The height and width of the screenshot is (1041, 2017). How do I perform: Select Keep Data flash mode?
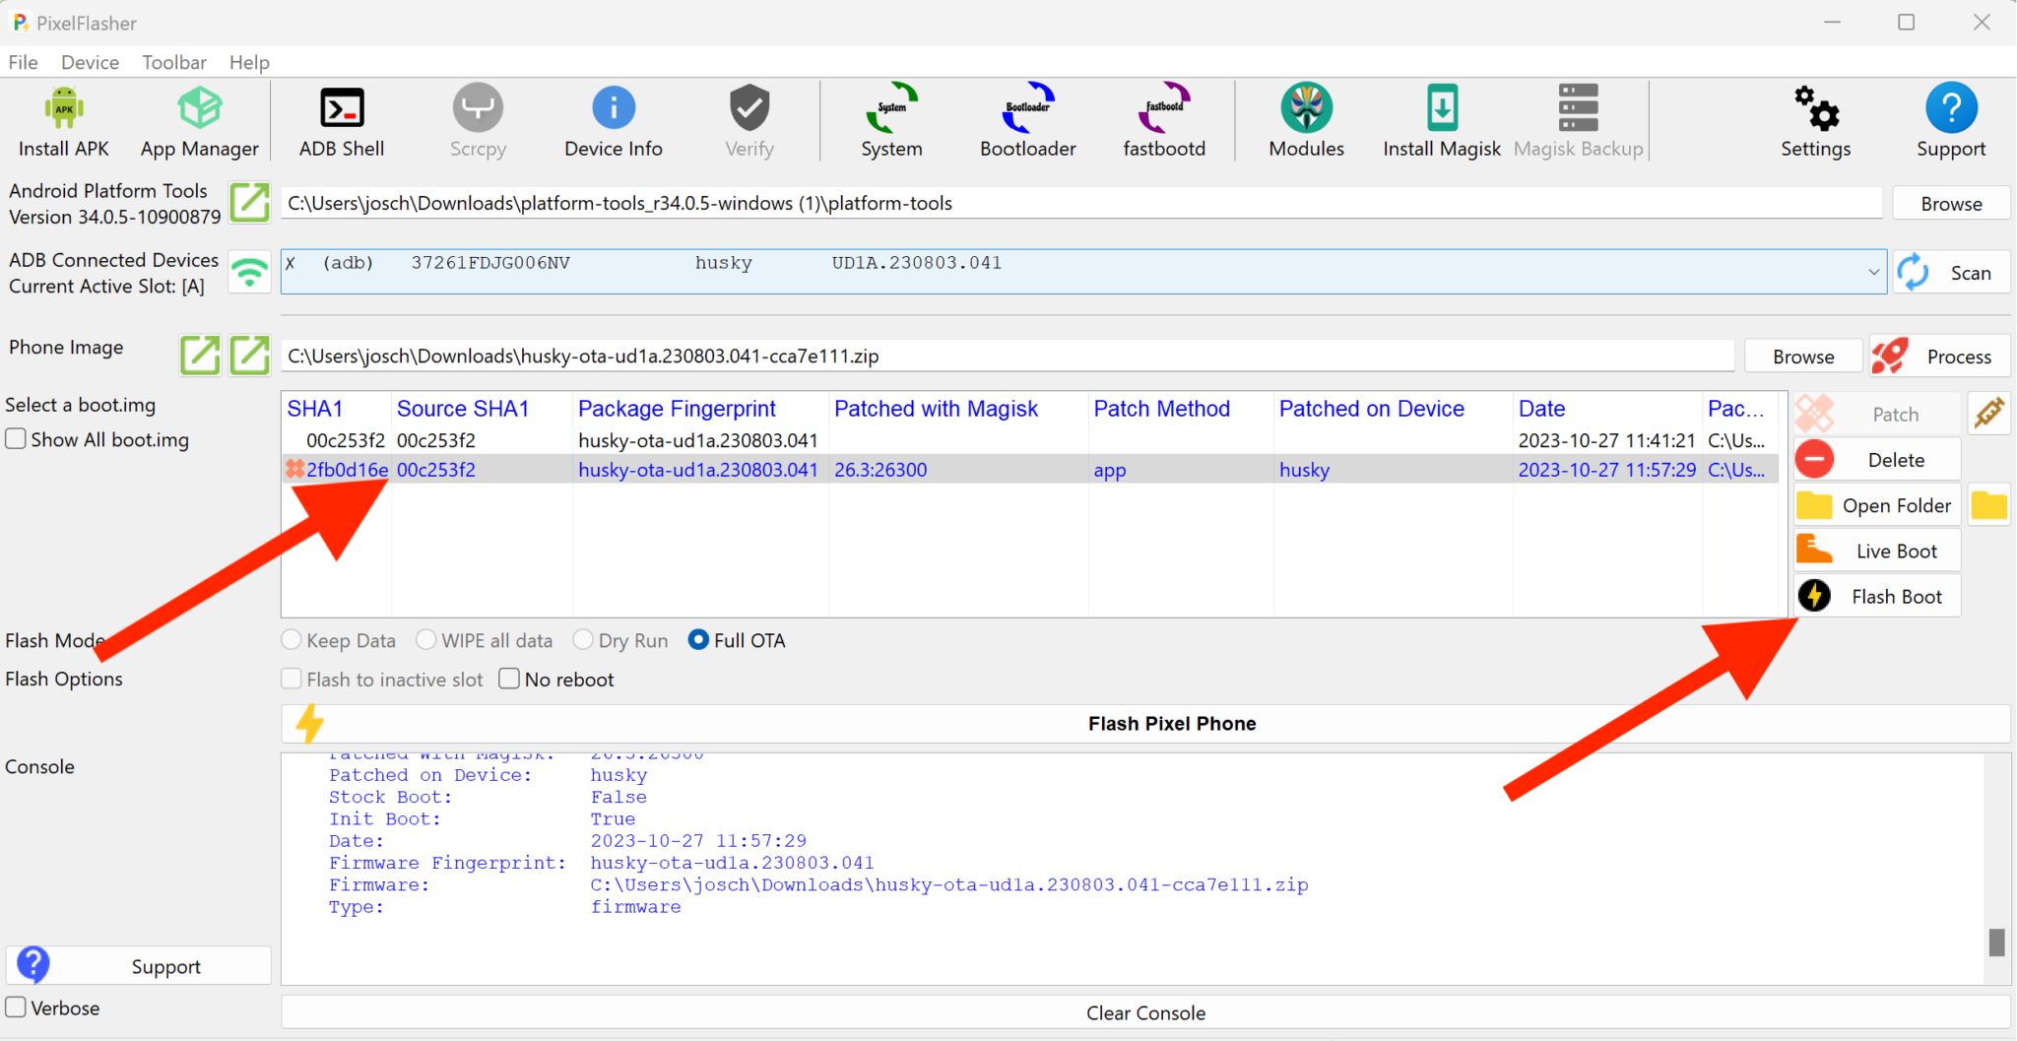coord(292,640)
